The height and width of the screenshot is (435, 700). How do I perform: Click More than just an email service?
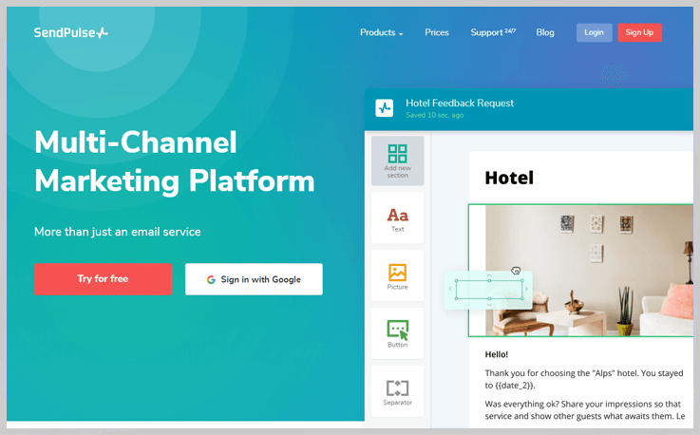click(118, 232)
